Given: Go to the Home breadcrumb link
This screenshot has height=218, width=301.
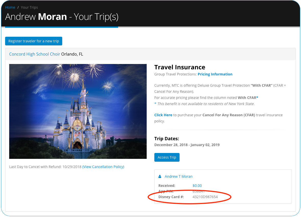Looking at the screenshot, I should (x=10, y=7).
